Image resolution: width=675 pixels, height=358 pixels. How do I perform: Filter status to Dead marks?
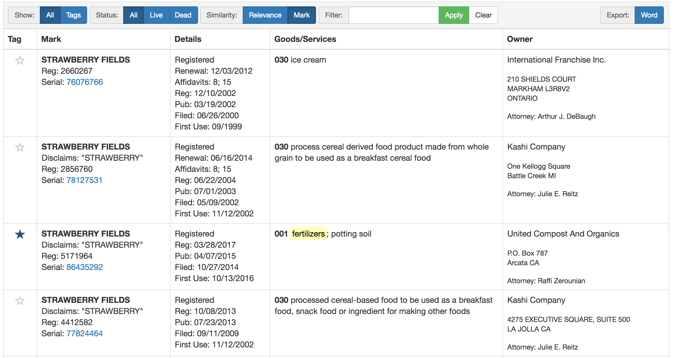pyautogui.click(x=183, y=15)
